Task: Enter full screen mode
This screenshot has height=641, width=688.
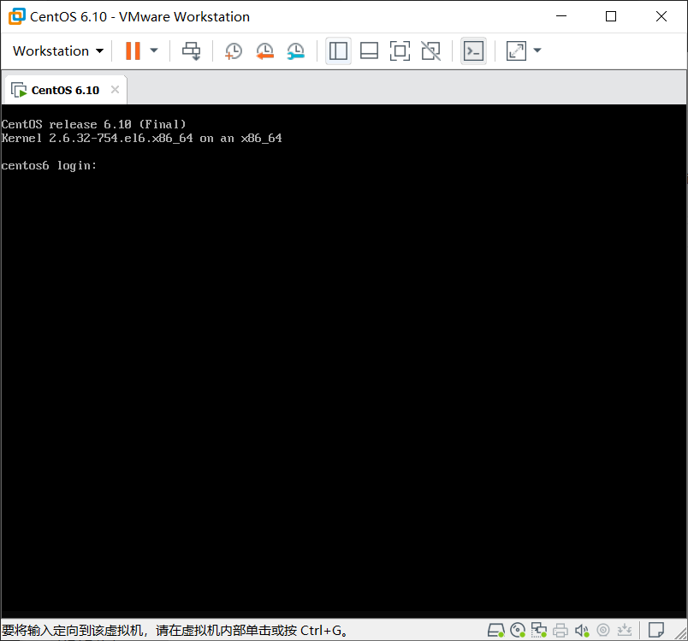Action: coord(400,50)
